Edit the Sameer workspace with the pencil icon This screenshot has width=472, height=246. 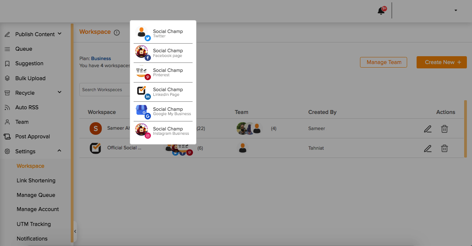point(428,129)
